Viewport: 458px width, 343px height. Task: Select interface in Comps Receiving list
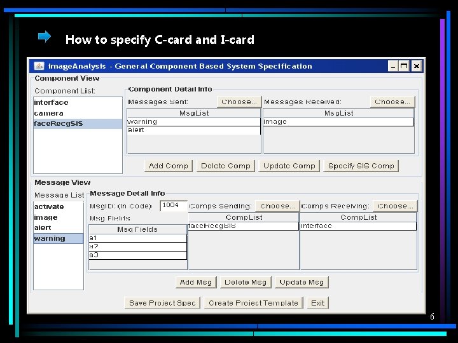pyautogui.click(x=358, y=226)
